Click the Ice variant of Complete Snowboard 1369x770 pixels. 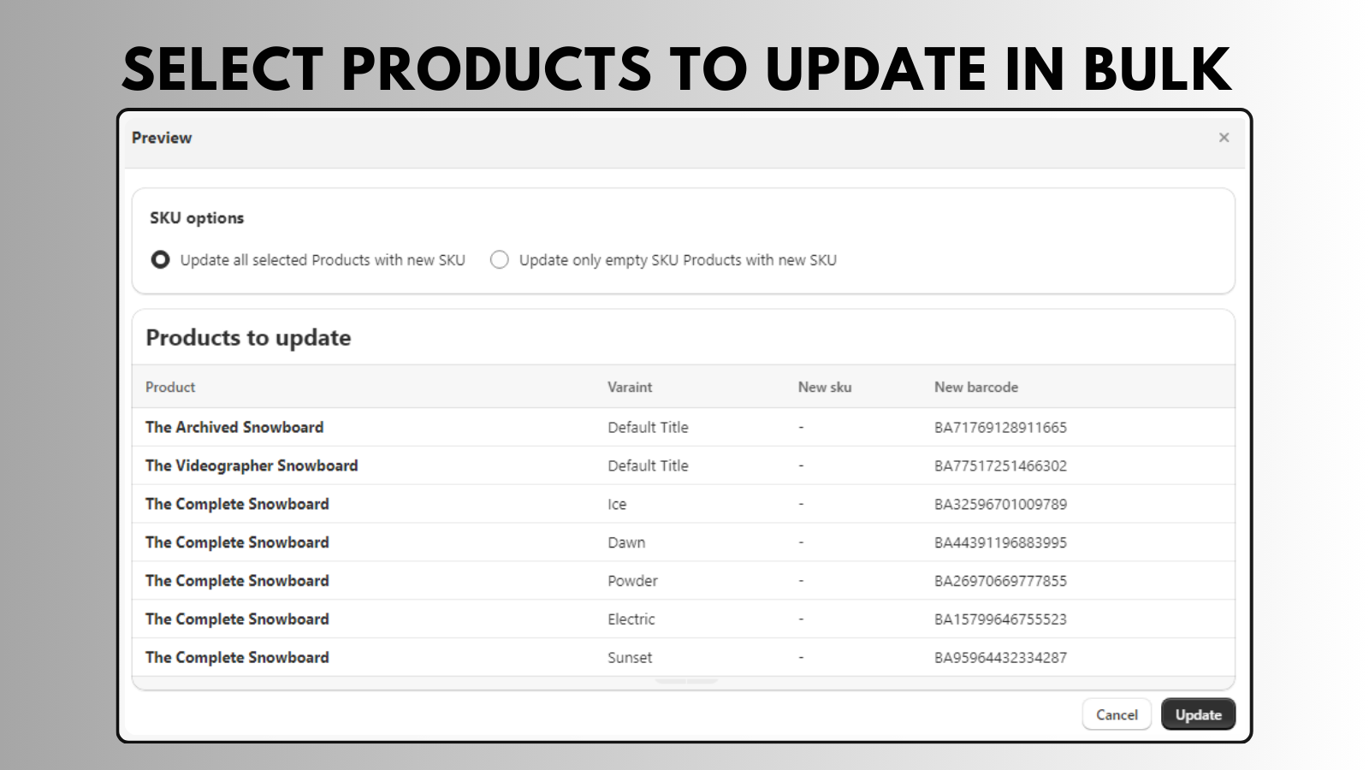(617, 504)
